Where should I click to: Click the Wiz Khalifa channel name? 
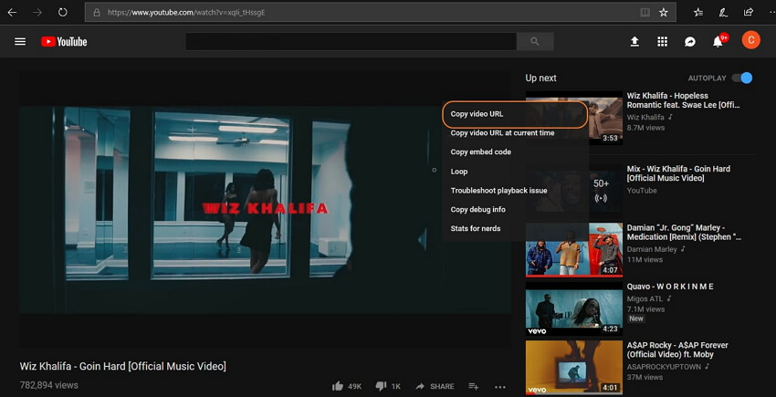645,118
